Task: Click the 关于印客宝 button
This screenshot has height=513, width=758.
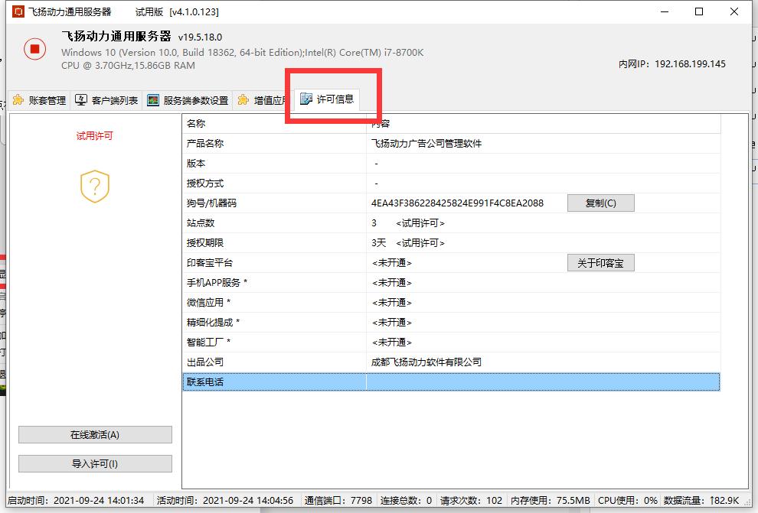Action: coord(600,262)
